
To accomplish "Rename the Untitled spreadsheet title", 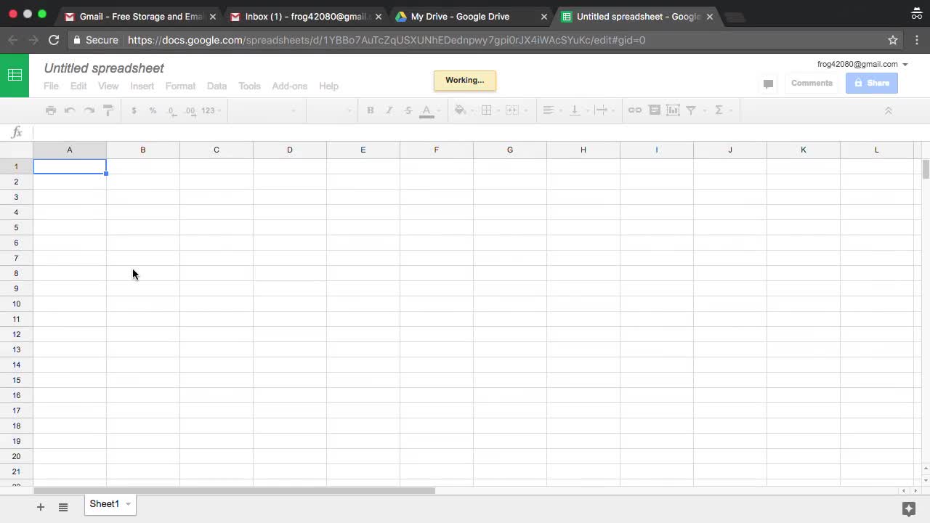I will (104, 68).
